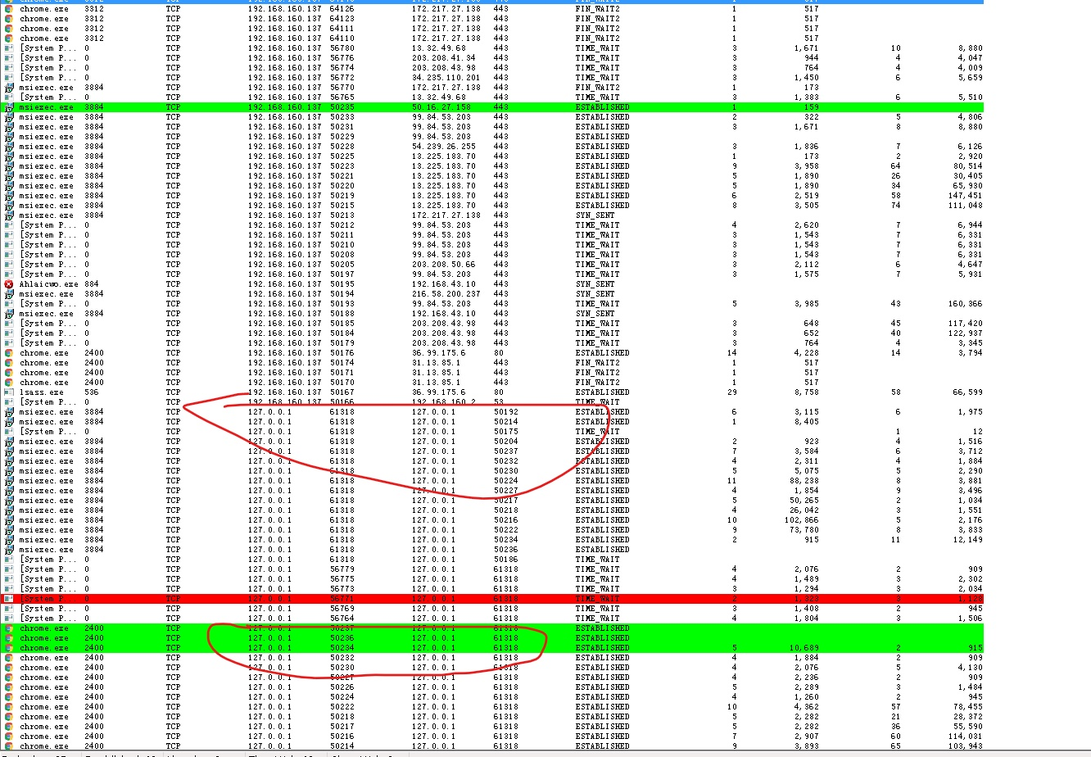
Task: Click the System Process icon on the remote port 50175 row
Action: pos(9,431)
